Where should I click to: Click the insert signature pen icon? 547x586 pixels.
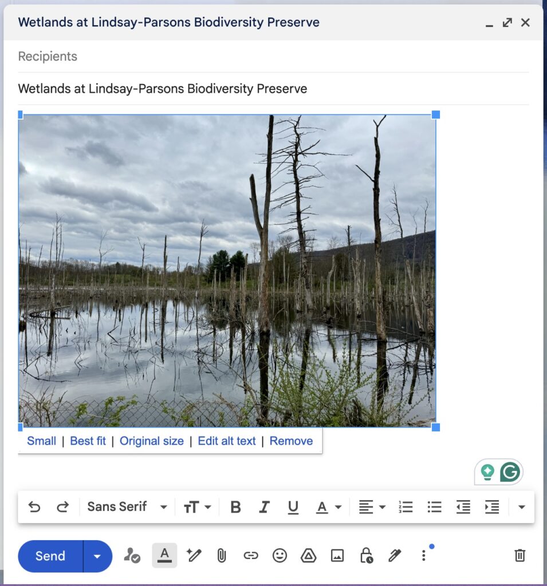[x=395, y=556]
